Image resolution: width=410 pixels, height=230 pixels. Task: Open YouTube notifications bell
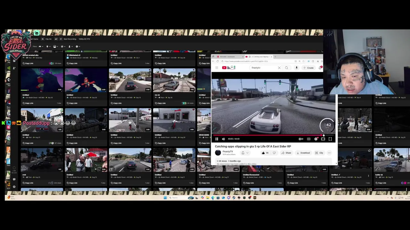[320, 68]
